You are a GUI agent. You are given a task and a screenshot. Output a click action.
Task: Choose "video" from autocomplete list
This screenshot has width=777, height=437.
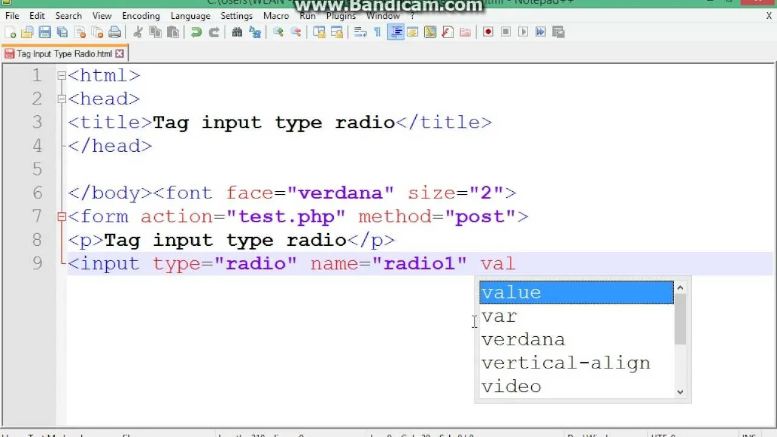pyautogui.click(x=576, y=387)
